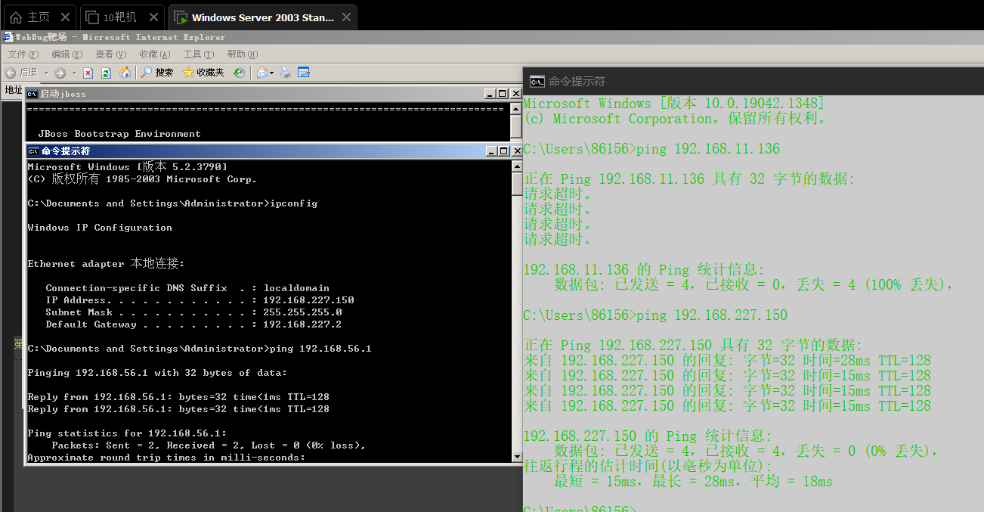Viewport: 984px width, 512px height.
Task: Click the 'Subnet Mask 255.255.255.0' line
Action: [x=193, y=312]
